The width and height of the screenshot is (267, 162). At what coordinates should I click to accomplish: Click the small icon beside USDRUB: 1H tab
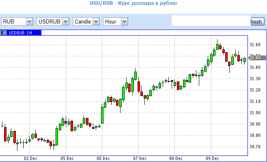coord(3,33)
